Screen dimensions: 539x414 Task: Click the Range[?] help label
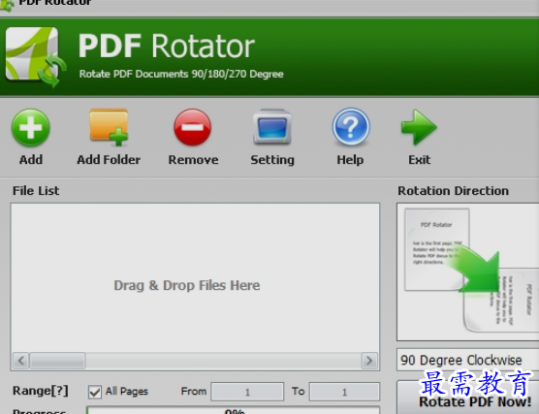click(x=41, y=392)
